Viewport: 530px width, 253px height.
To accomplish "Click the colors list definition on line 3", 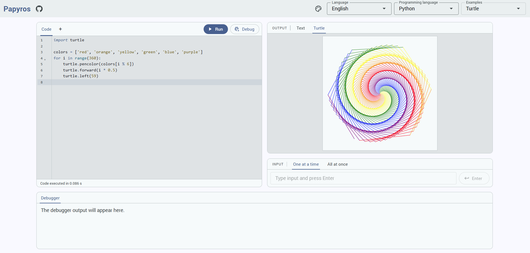I will [128, 52].
